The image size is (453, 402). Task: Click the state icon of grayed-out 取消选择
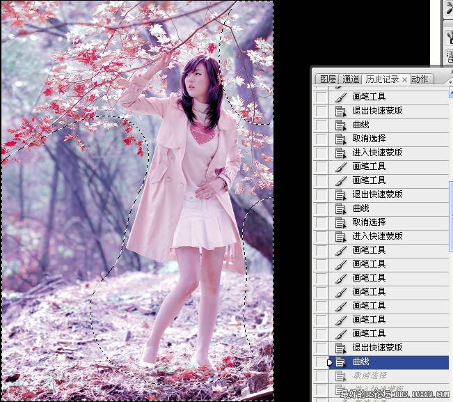(340, 376)
